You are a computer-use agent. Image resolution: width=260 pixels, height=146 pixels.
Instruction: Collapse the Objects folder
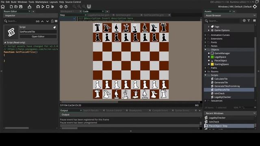206,49
